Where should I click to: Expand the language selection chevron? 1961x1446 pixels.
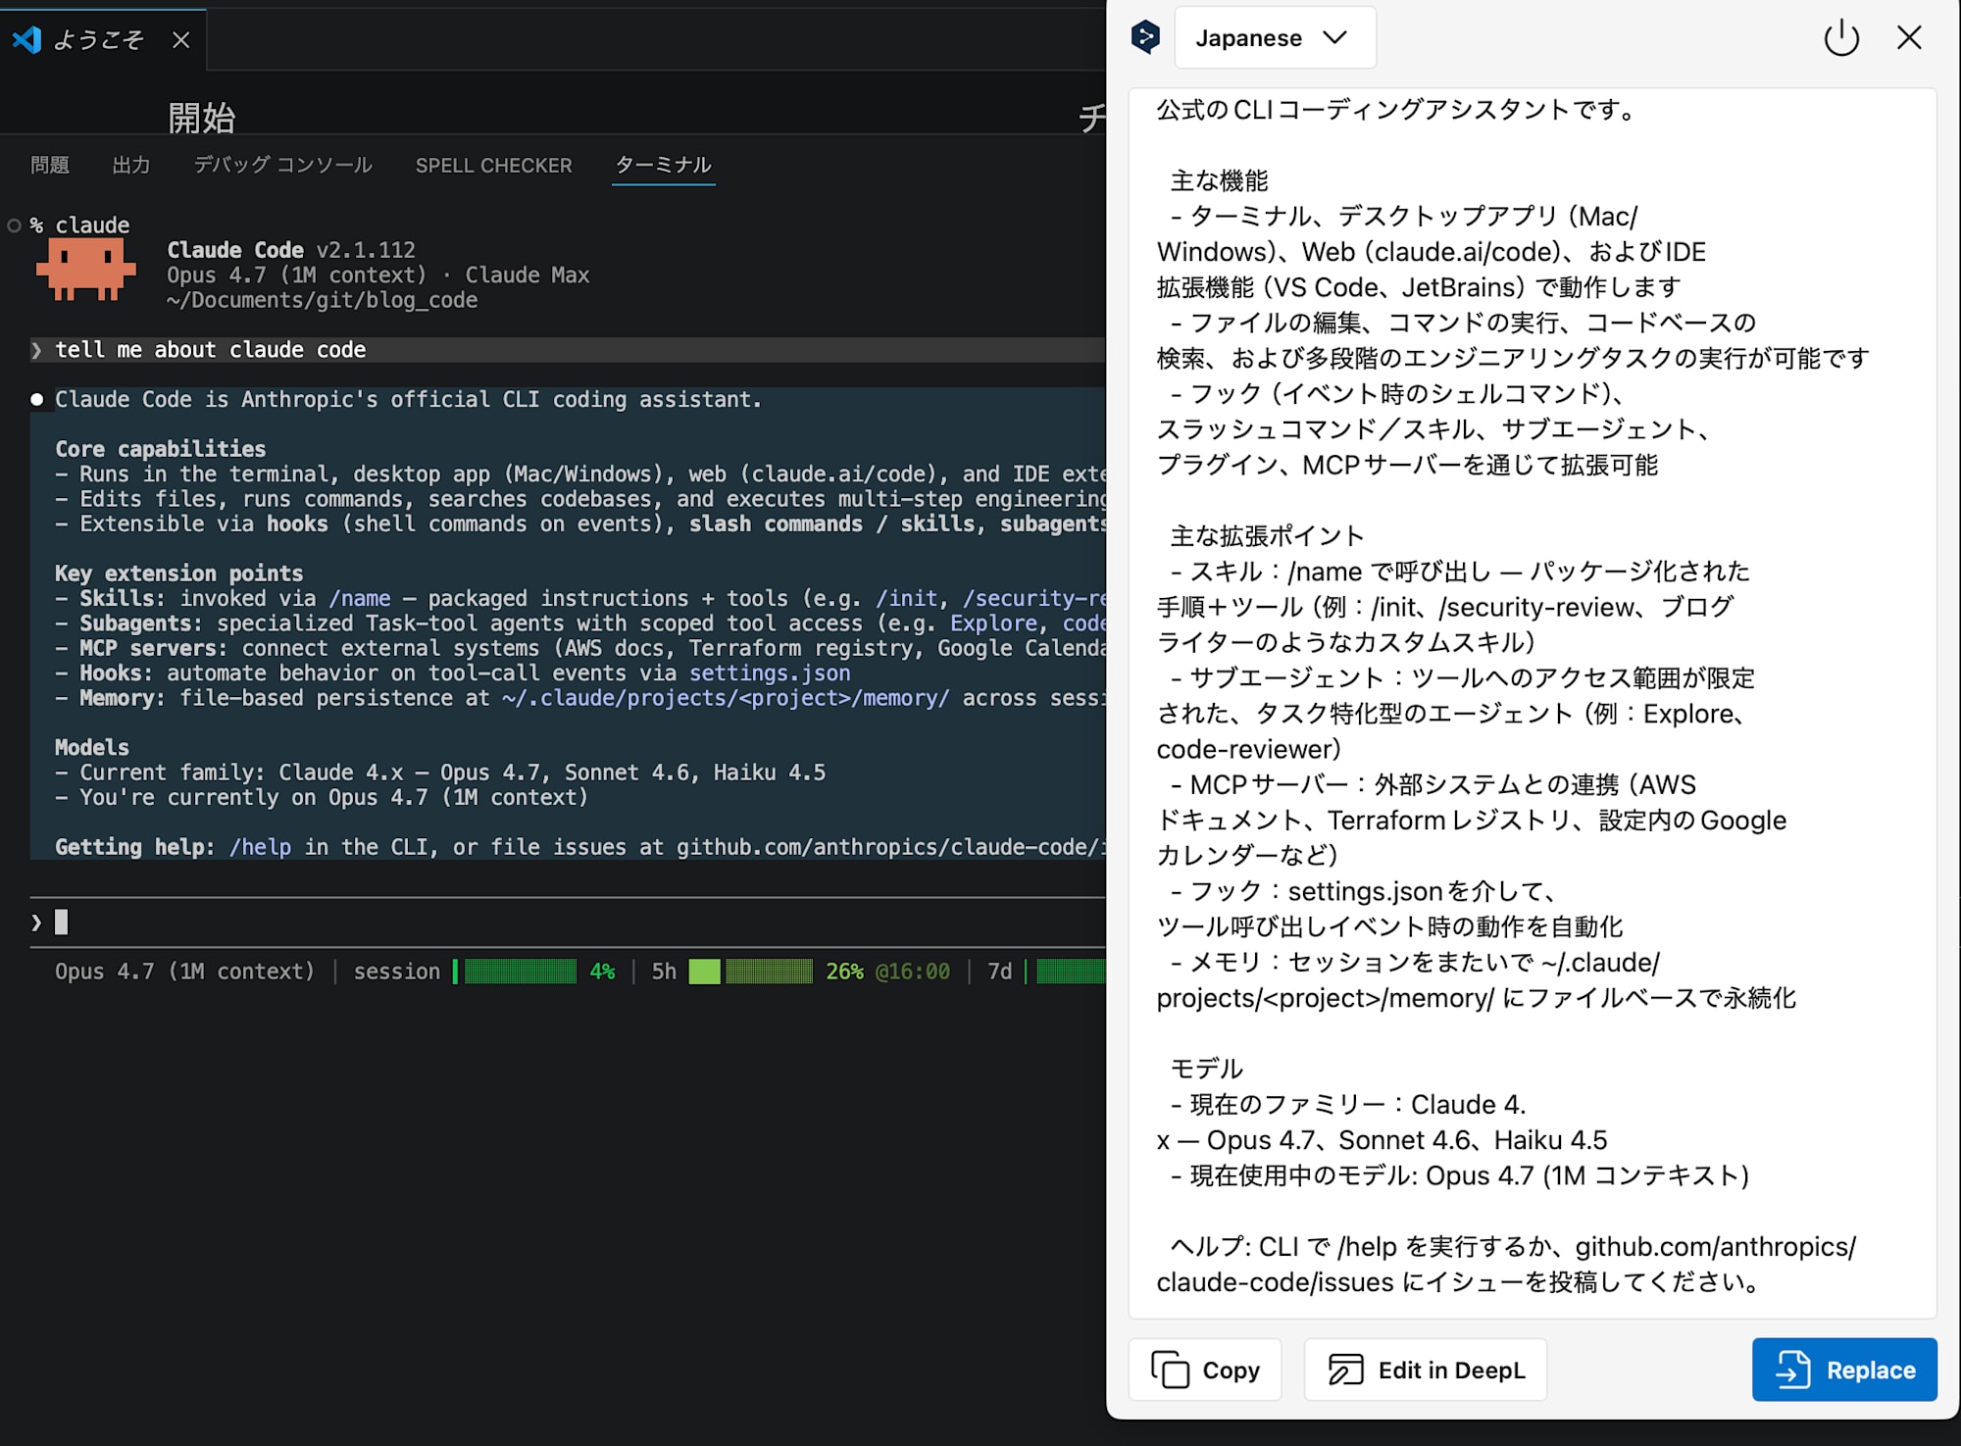(x=1335, y=37)
